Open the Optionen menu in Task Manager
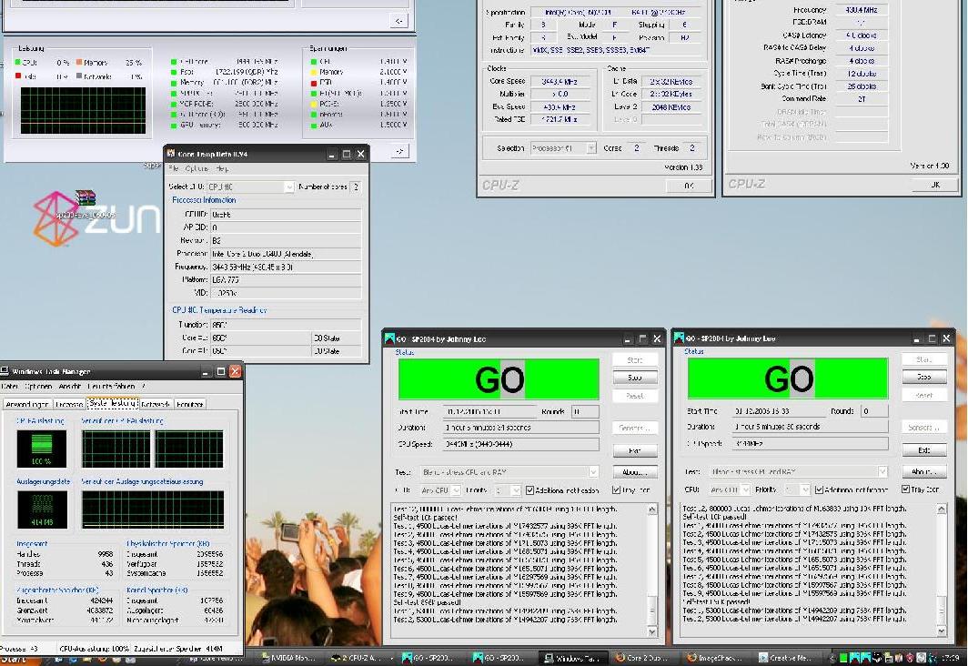 [x=37, y=387]
